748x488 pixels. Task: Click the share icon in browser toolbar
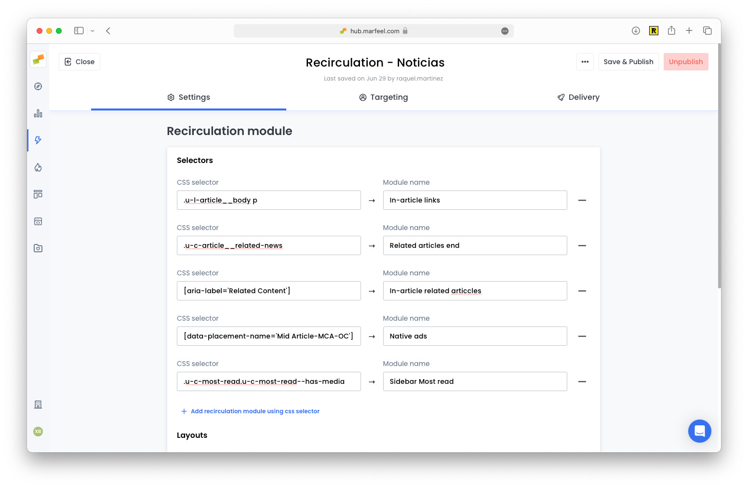[x=671, y=30]
